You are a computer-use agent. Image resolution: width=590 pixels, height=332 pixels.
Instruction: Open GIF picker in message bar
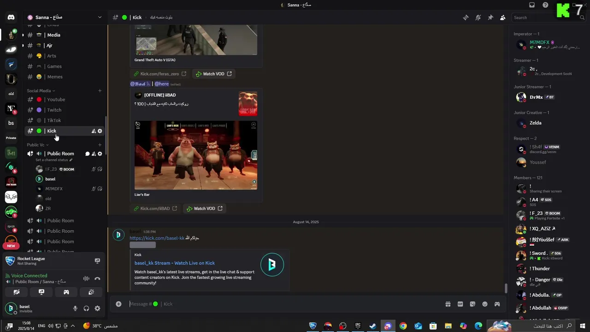pos(460,304)
